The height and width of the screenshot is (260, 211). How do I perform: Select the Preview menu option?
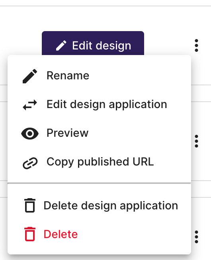(x=99, y=133)
